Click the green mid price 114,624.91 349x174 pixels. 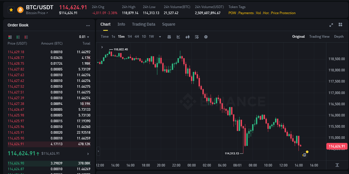(22, 154)
